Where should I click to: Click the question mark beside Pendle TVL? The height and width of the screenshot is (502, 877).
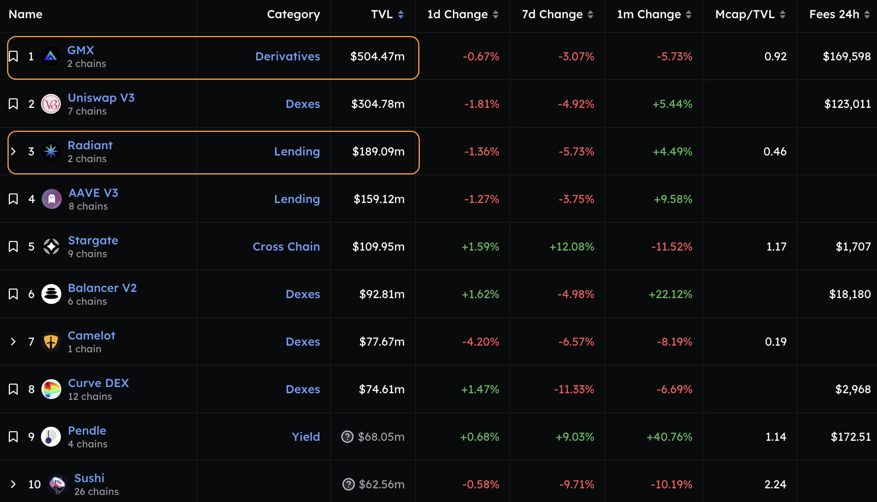click(x=347, y=437)
